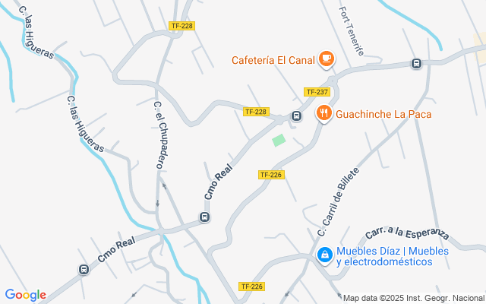Click the bus stop near the TF-228 junction
Viewport: 486px width, 304px height.
(x=296, y=116)
